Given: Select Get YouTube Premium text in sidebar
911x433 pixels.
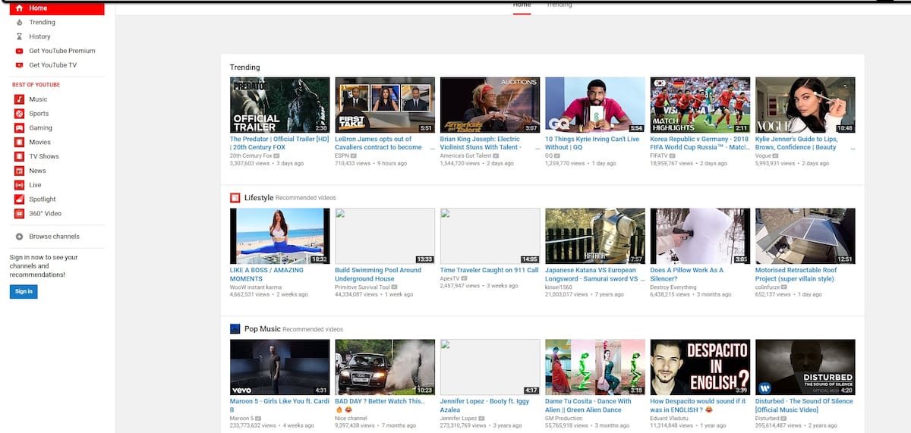Looking at the screenshot, I should point(62,51).
